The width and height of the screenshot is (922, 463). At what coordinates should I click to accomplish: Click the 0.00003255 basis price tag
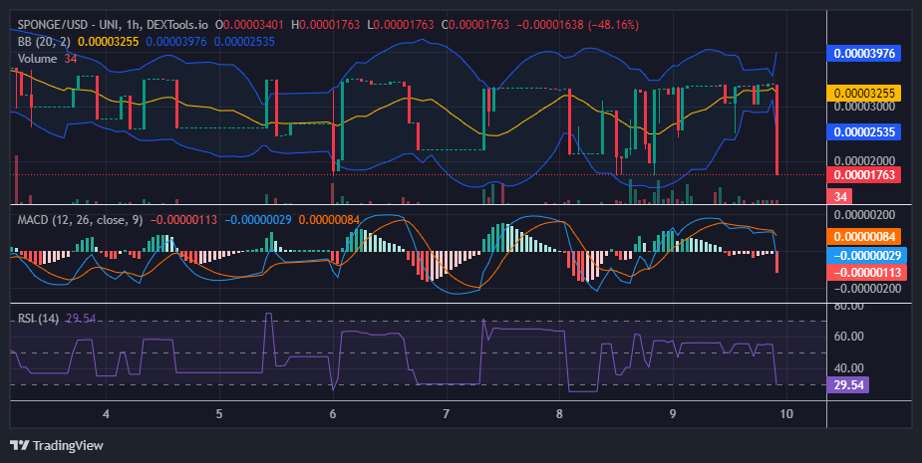[x=864, y=93]
